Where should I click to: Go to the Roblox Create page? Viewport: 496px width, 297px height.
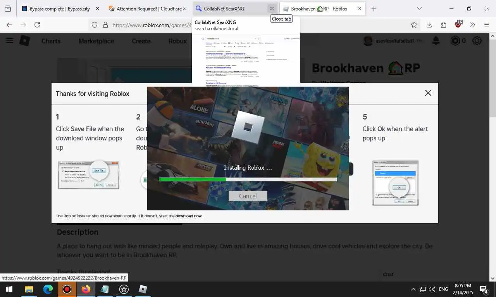(141, 41)
